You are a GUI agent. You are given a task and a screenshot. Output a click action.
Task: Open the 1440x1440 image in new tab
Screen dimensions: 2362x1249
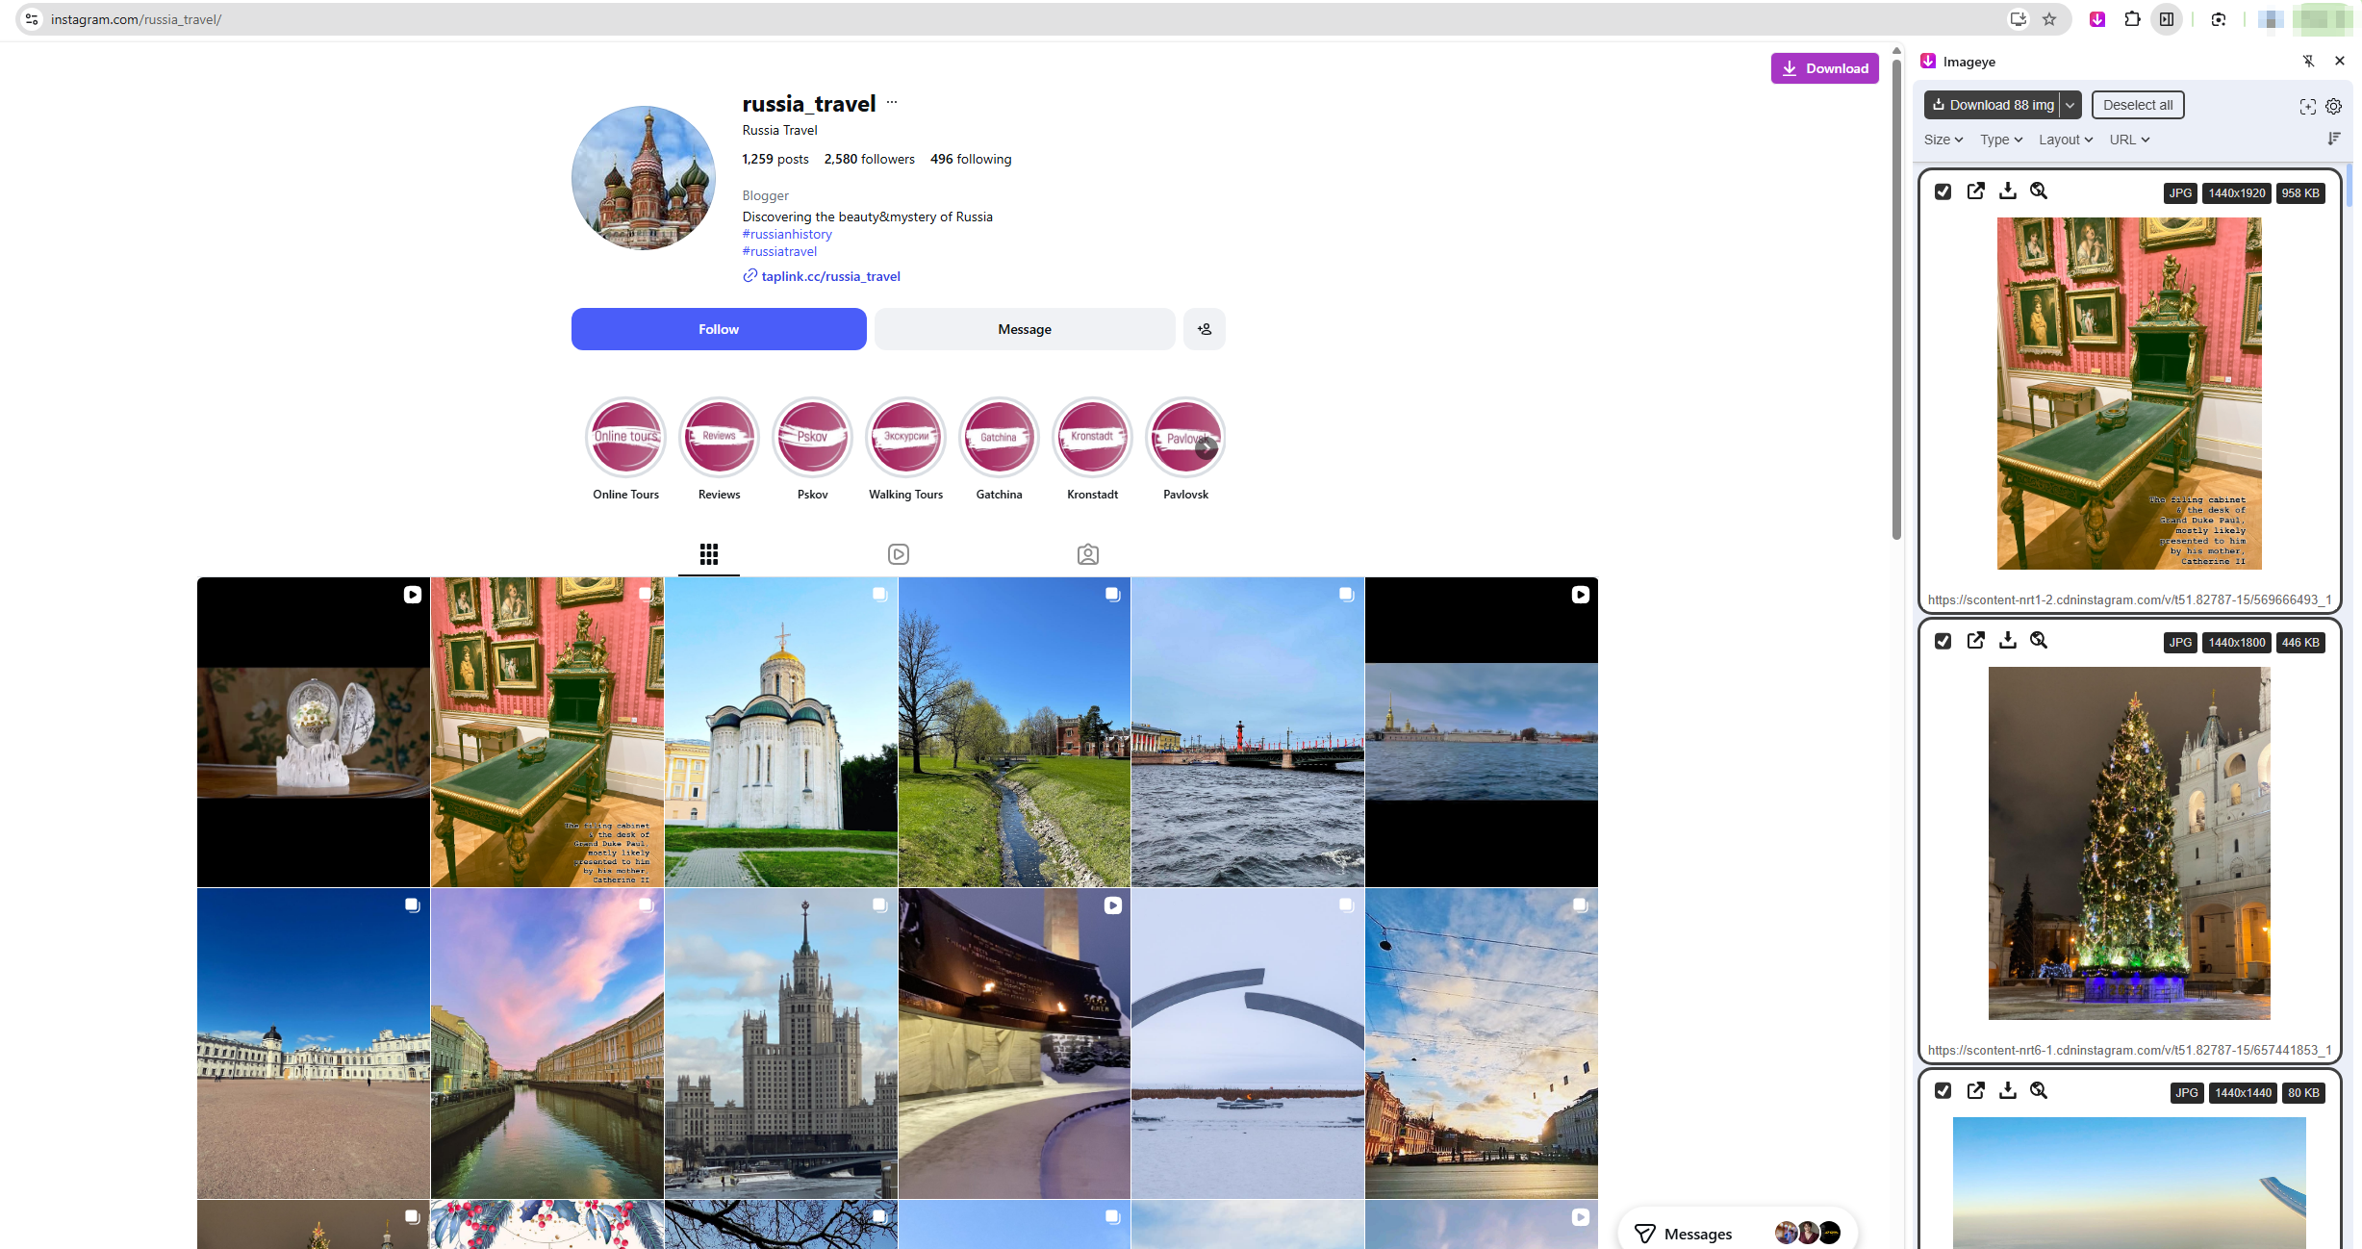tap(1975, 1091)
